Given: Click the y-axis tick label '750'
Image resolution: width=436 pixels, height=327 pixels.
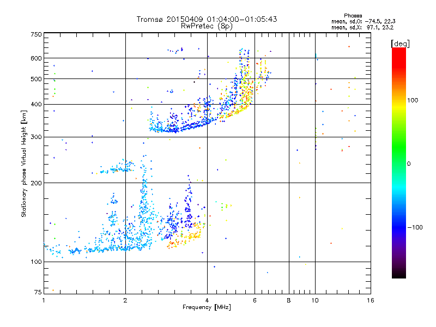Looking at the screenshot, I should point(36,34).
